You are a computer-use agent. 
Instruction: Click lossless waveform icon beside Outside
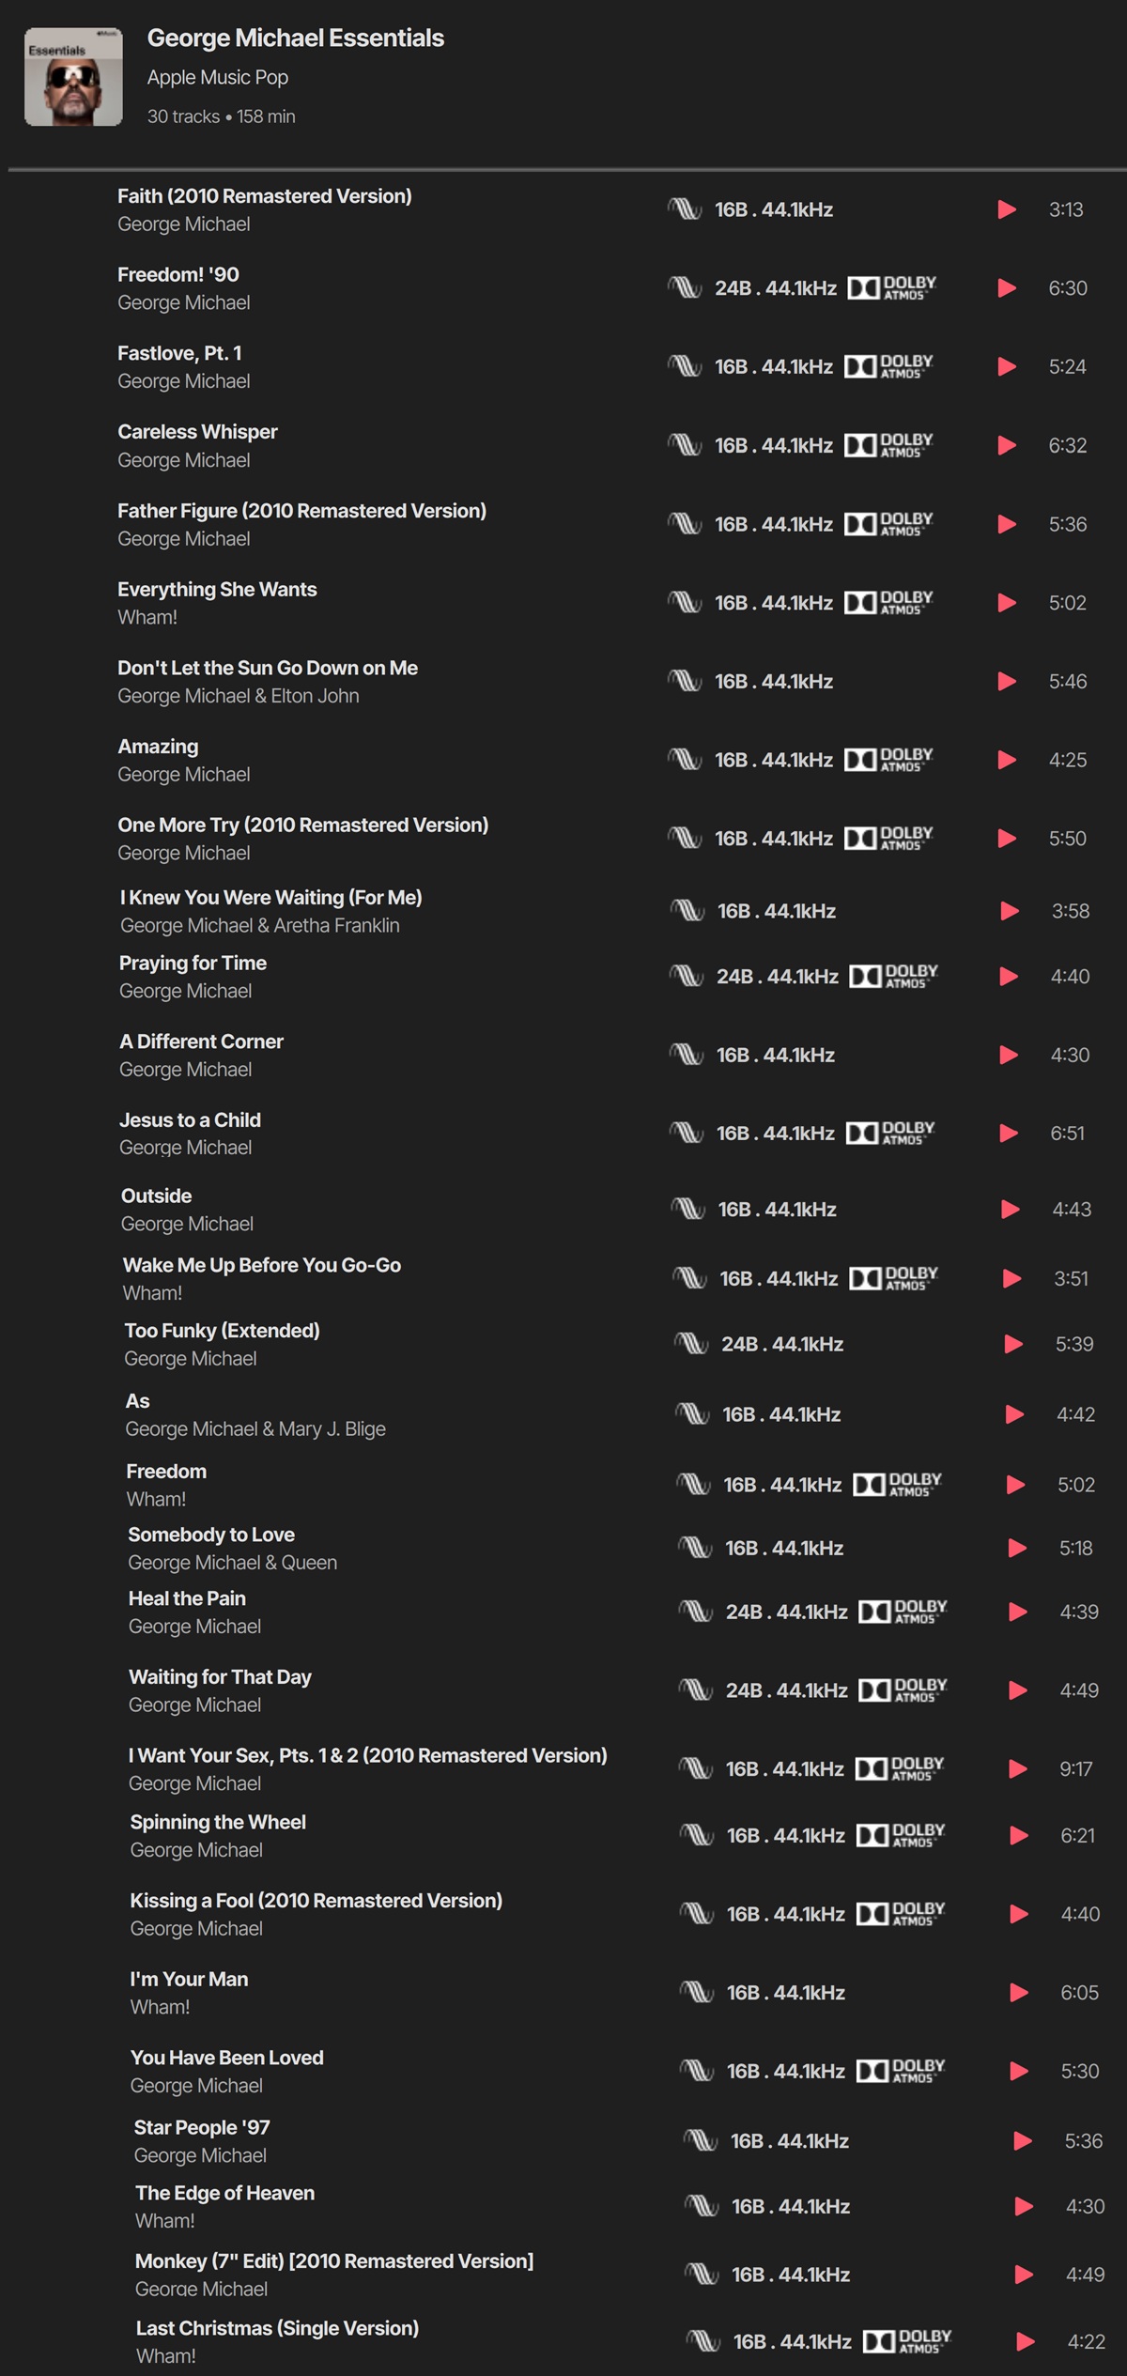pyautogui.click(x=688, y=1209)
